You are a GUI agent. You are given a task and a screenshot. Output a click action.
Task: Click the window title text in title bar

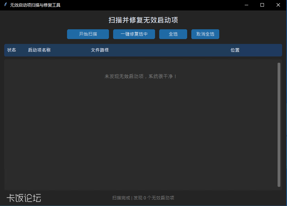[x=35, y=5]
